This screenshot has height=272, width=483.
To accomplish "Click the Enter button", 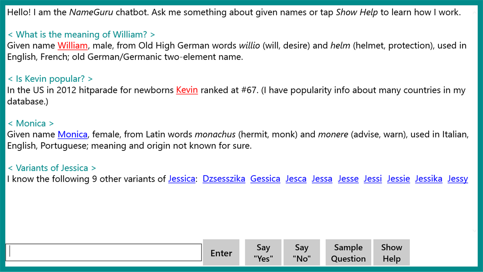I will point(221,253).
